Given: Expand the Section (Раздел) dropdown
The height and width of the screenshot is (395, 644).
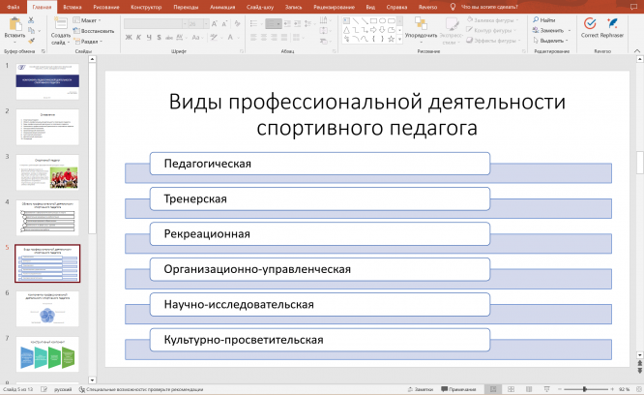Looking at the screenshot, I should click(x=88, y=42).
